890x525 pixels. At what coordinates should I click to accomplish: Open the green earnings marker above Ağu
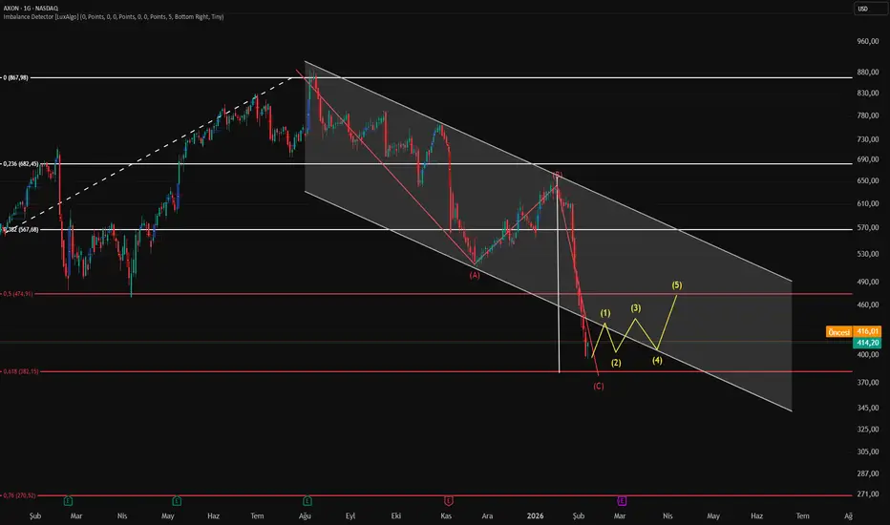pyautogui.click(x=307, y=500)
